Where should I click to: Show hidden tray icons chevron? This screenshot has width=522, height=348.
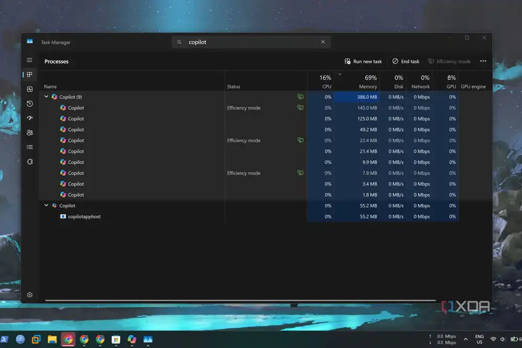click(x=466, y=339)
